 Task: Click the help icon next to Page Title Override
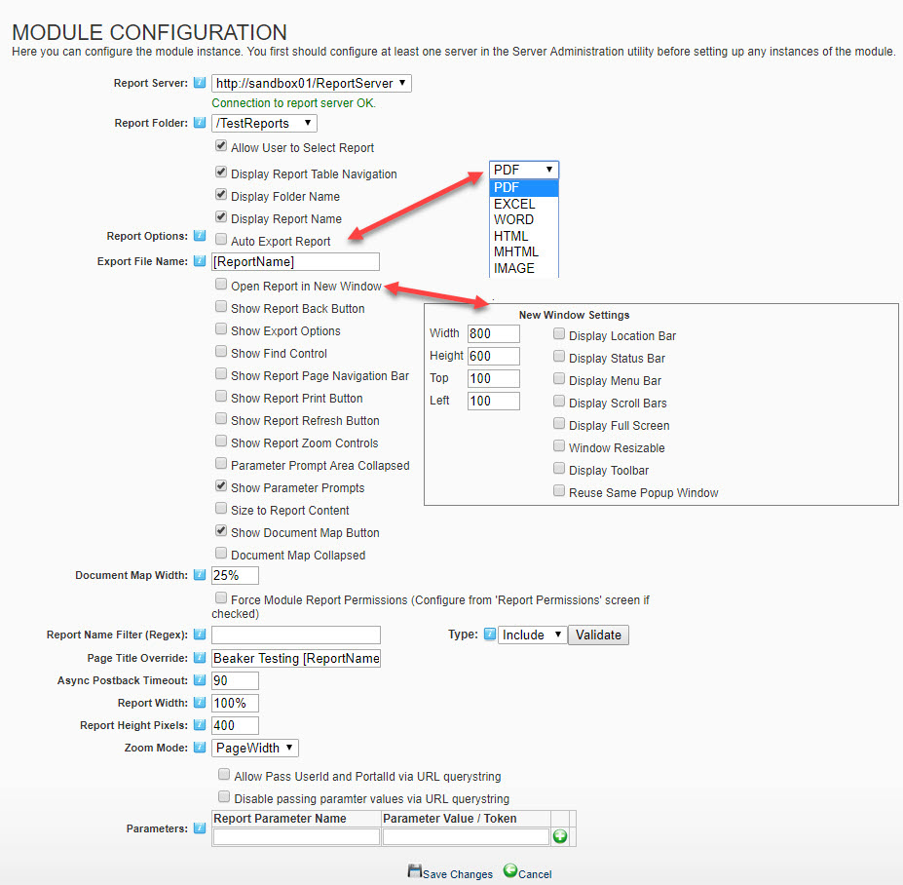(x=199, y=658)
